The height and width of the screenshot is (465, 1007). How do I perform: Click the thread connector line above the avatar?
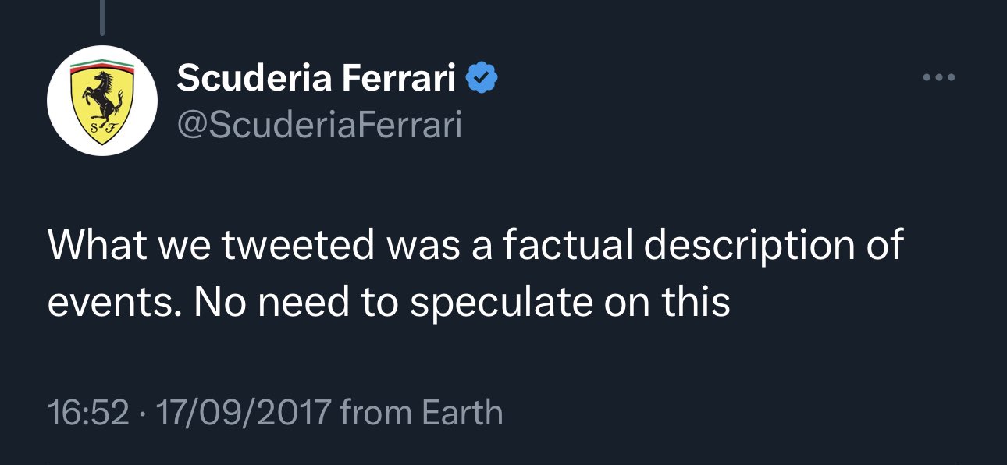pos(102,17)
